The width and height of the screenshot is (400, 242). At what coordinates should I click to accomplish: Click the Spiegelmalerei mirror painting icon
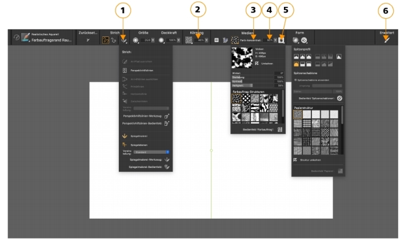click(x=125, y=136)
